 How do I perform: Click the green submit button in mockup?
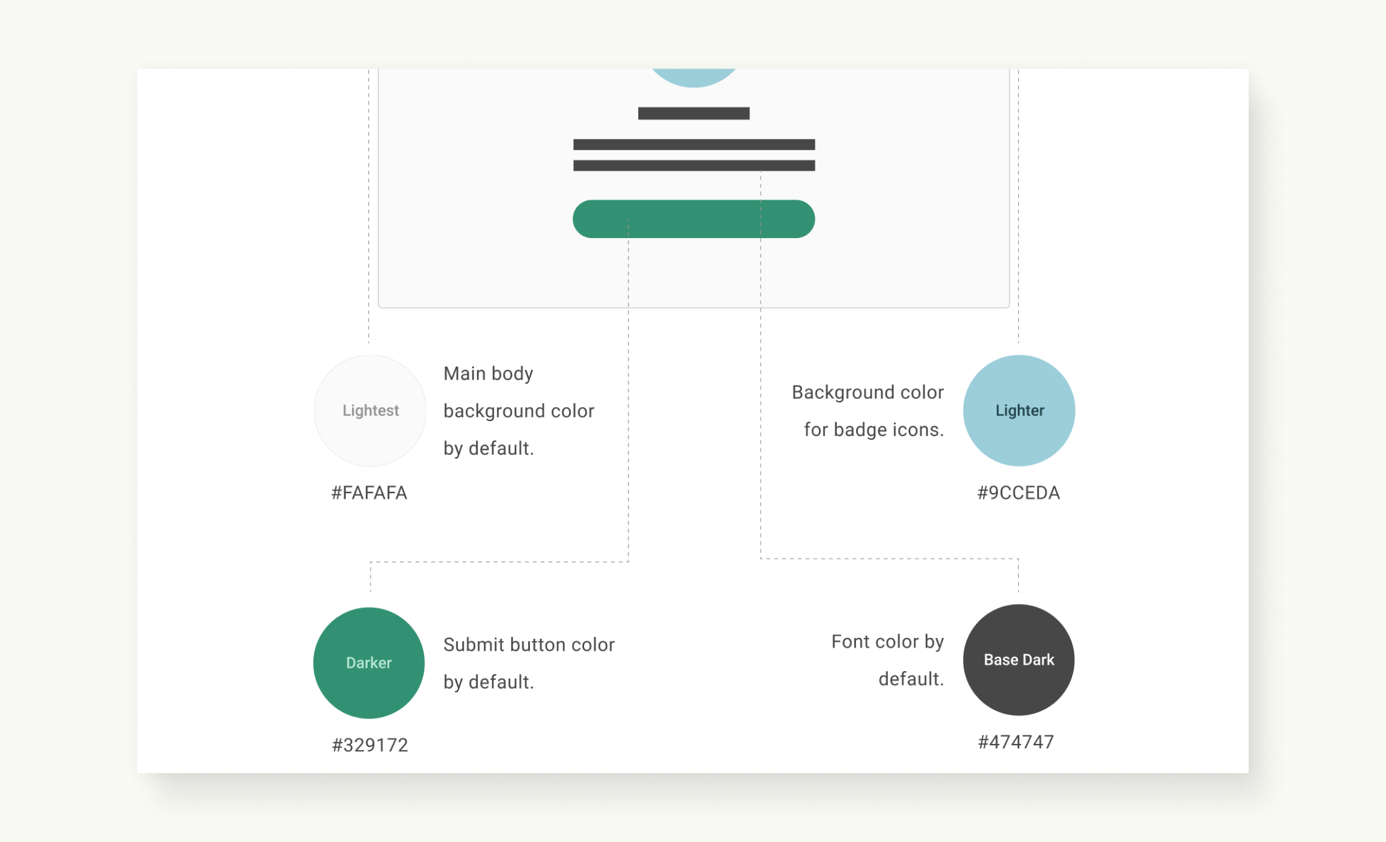pyautogui.click(x=694, y=219)
